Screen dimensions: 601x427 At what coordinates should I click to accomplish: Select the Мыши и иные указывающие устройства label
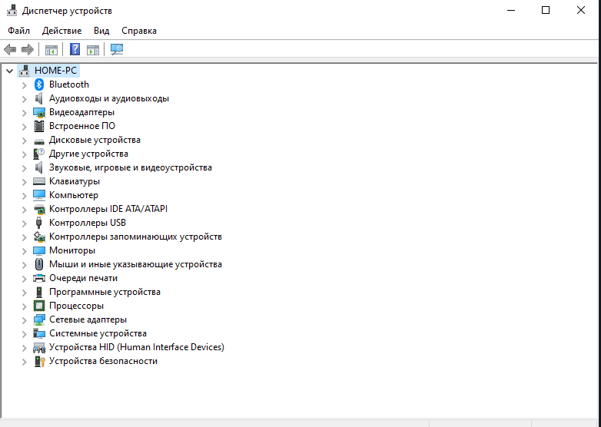pos(135,264)
